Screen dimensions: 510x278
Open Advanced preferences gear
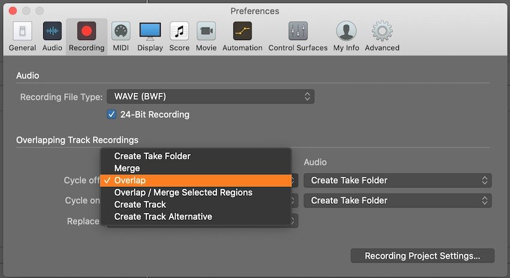coord(382,37)
